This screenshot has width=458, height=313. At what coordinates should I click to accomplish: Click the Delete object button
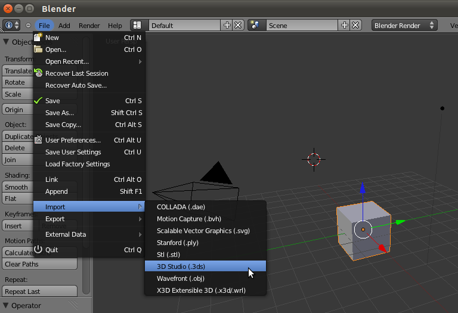(x=17, y=148)
